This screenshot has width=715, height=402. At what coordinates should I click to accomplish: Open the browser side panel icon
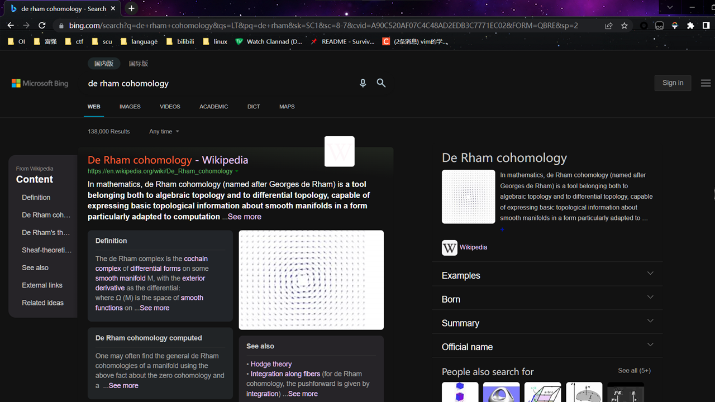click(706, 25)
